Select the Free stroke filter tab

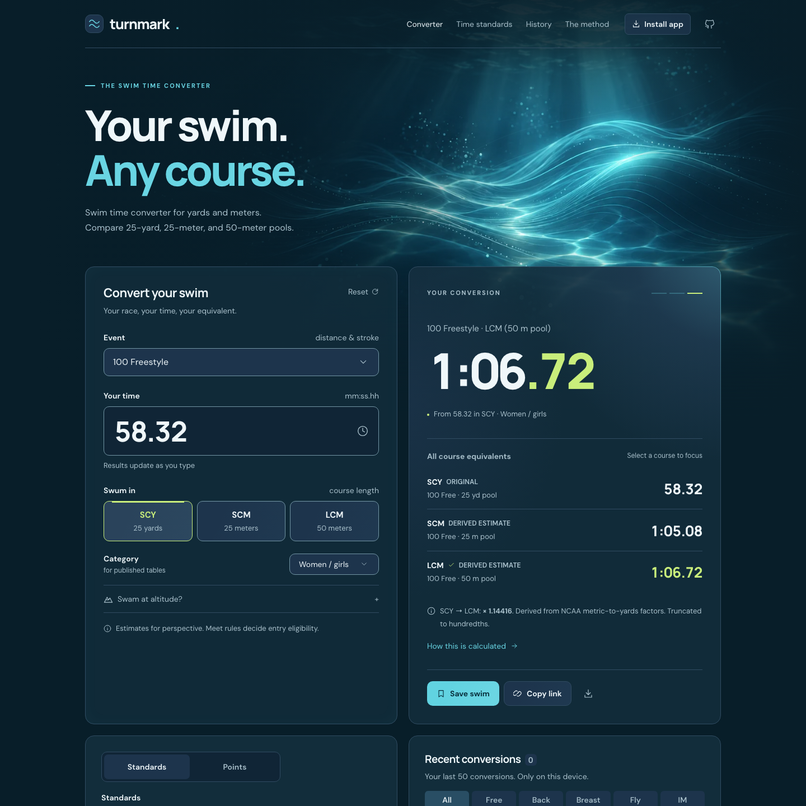[494, 799]
